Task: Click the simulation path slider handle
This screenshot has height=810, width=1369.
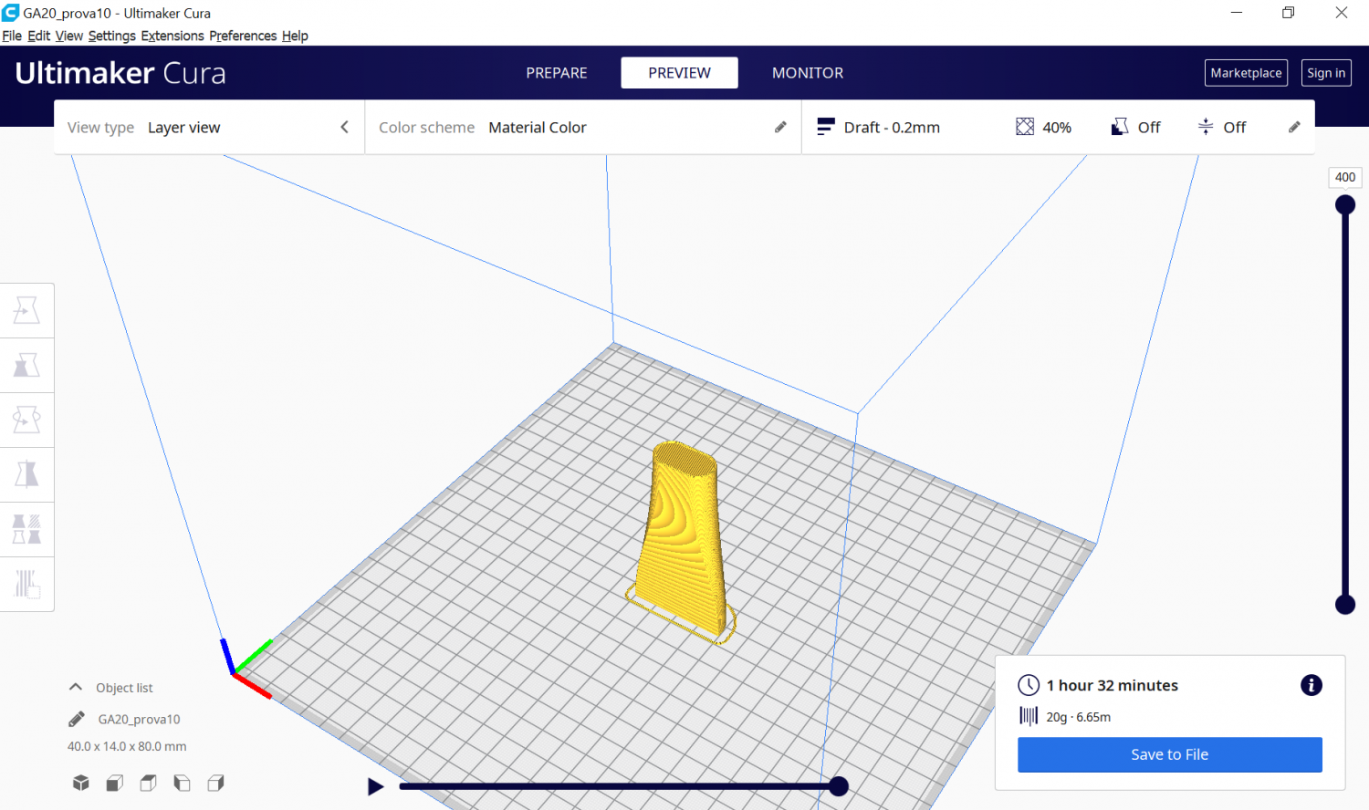Action: (839, 785)
